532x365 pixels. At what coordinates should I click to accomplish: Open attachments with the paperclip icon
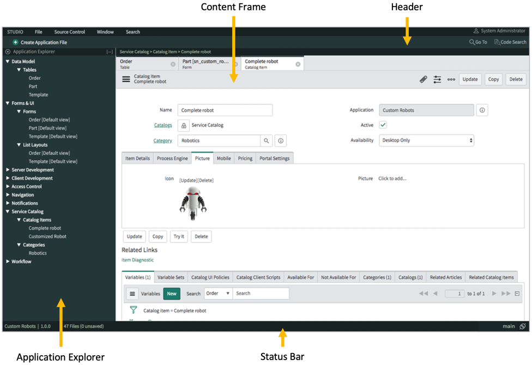click(x=424, y=79)
